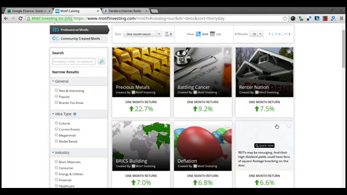Viewport: 347px width, 195px height.
Task: Check the Cultural idea type
Action: coord(56,123)
